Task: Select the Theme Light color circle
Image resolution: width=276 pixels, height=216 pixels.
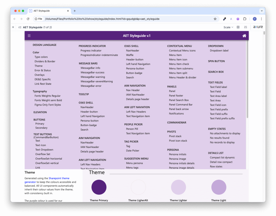Action: pos(219,187)
